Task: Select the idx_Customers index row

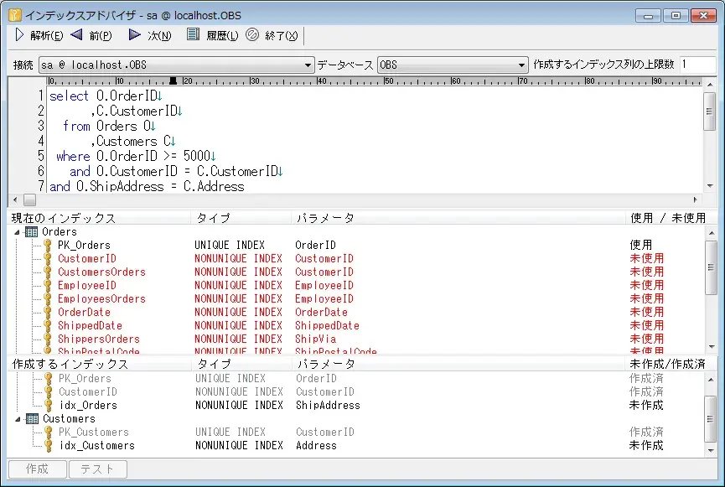Action: [96, 446]
